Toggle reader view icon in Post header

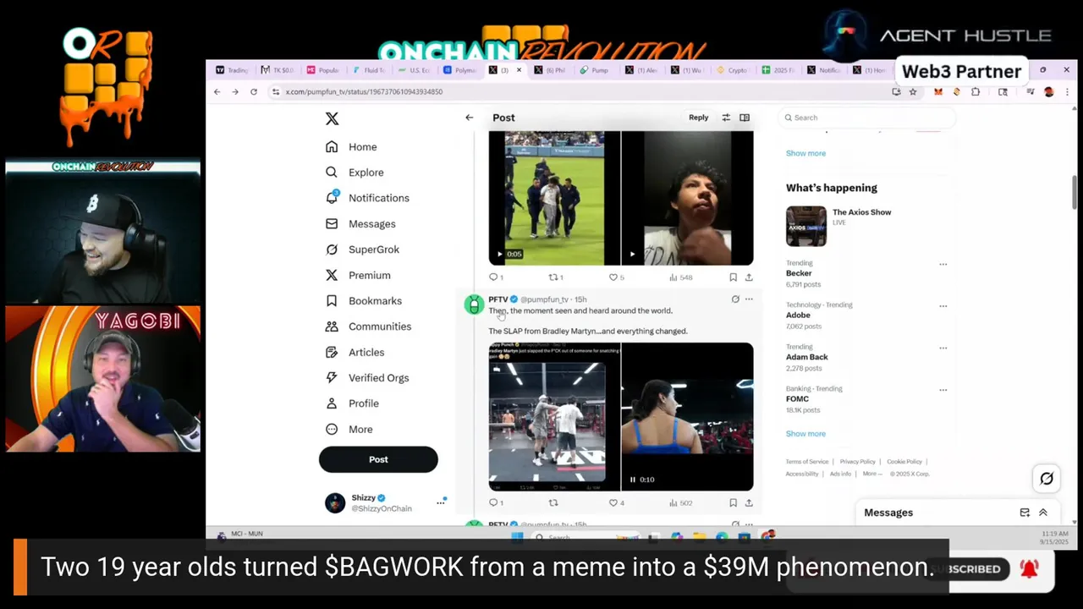[745, 118]
